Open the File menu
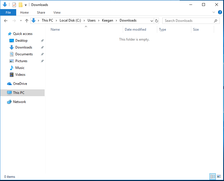The image size is (224, 181). click(x=8, y=12)
